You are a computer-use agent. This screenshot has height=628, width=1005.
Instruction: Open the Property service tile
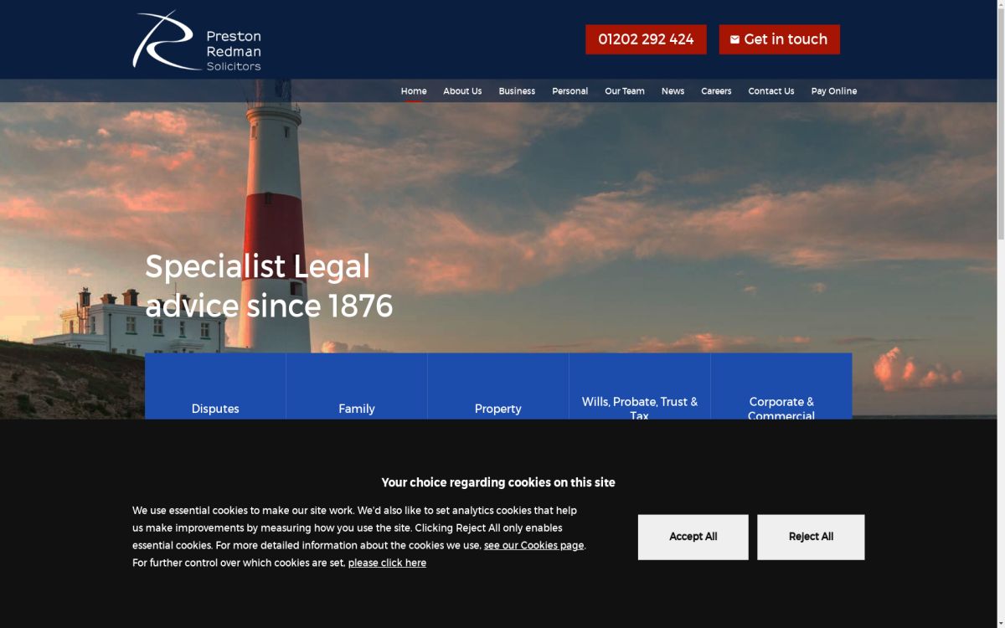498,394
